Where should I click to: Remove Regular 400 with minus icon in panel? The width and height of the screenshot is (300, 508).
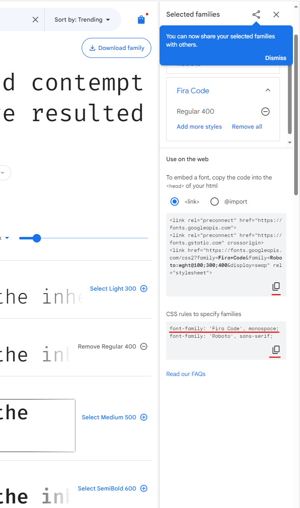265,112
